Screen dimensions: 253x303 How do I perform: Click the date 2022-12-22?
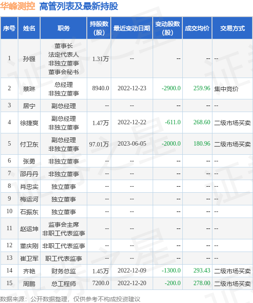[132, 122]
